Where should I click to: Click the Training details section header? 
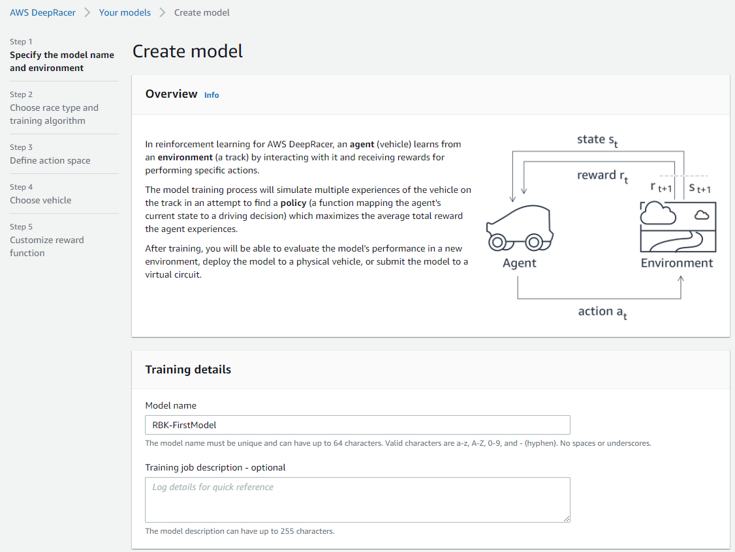(x=188, y=370)
